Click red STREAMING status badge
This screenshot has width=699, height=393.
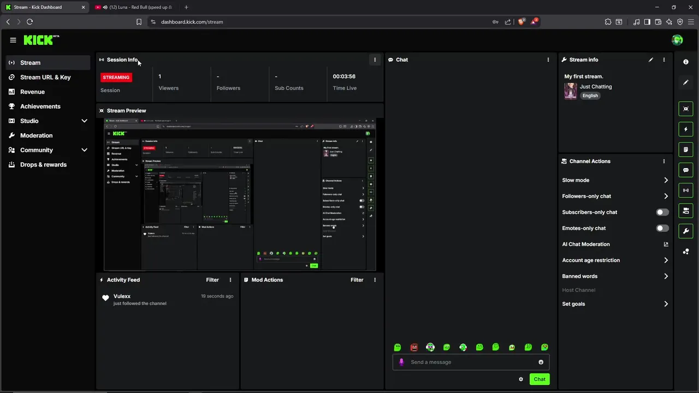[116, 78]
